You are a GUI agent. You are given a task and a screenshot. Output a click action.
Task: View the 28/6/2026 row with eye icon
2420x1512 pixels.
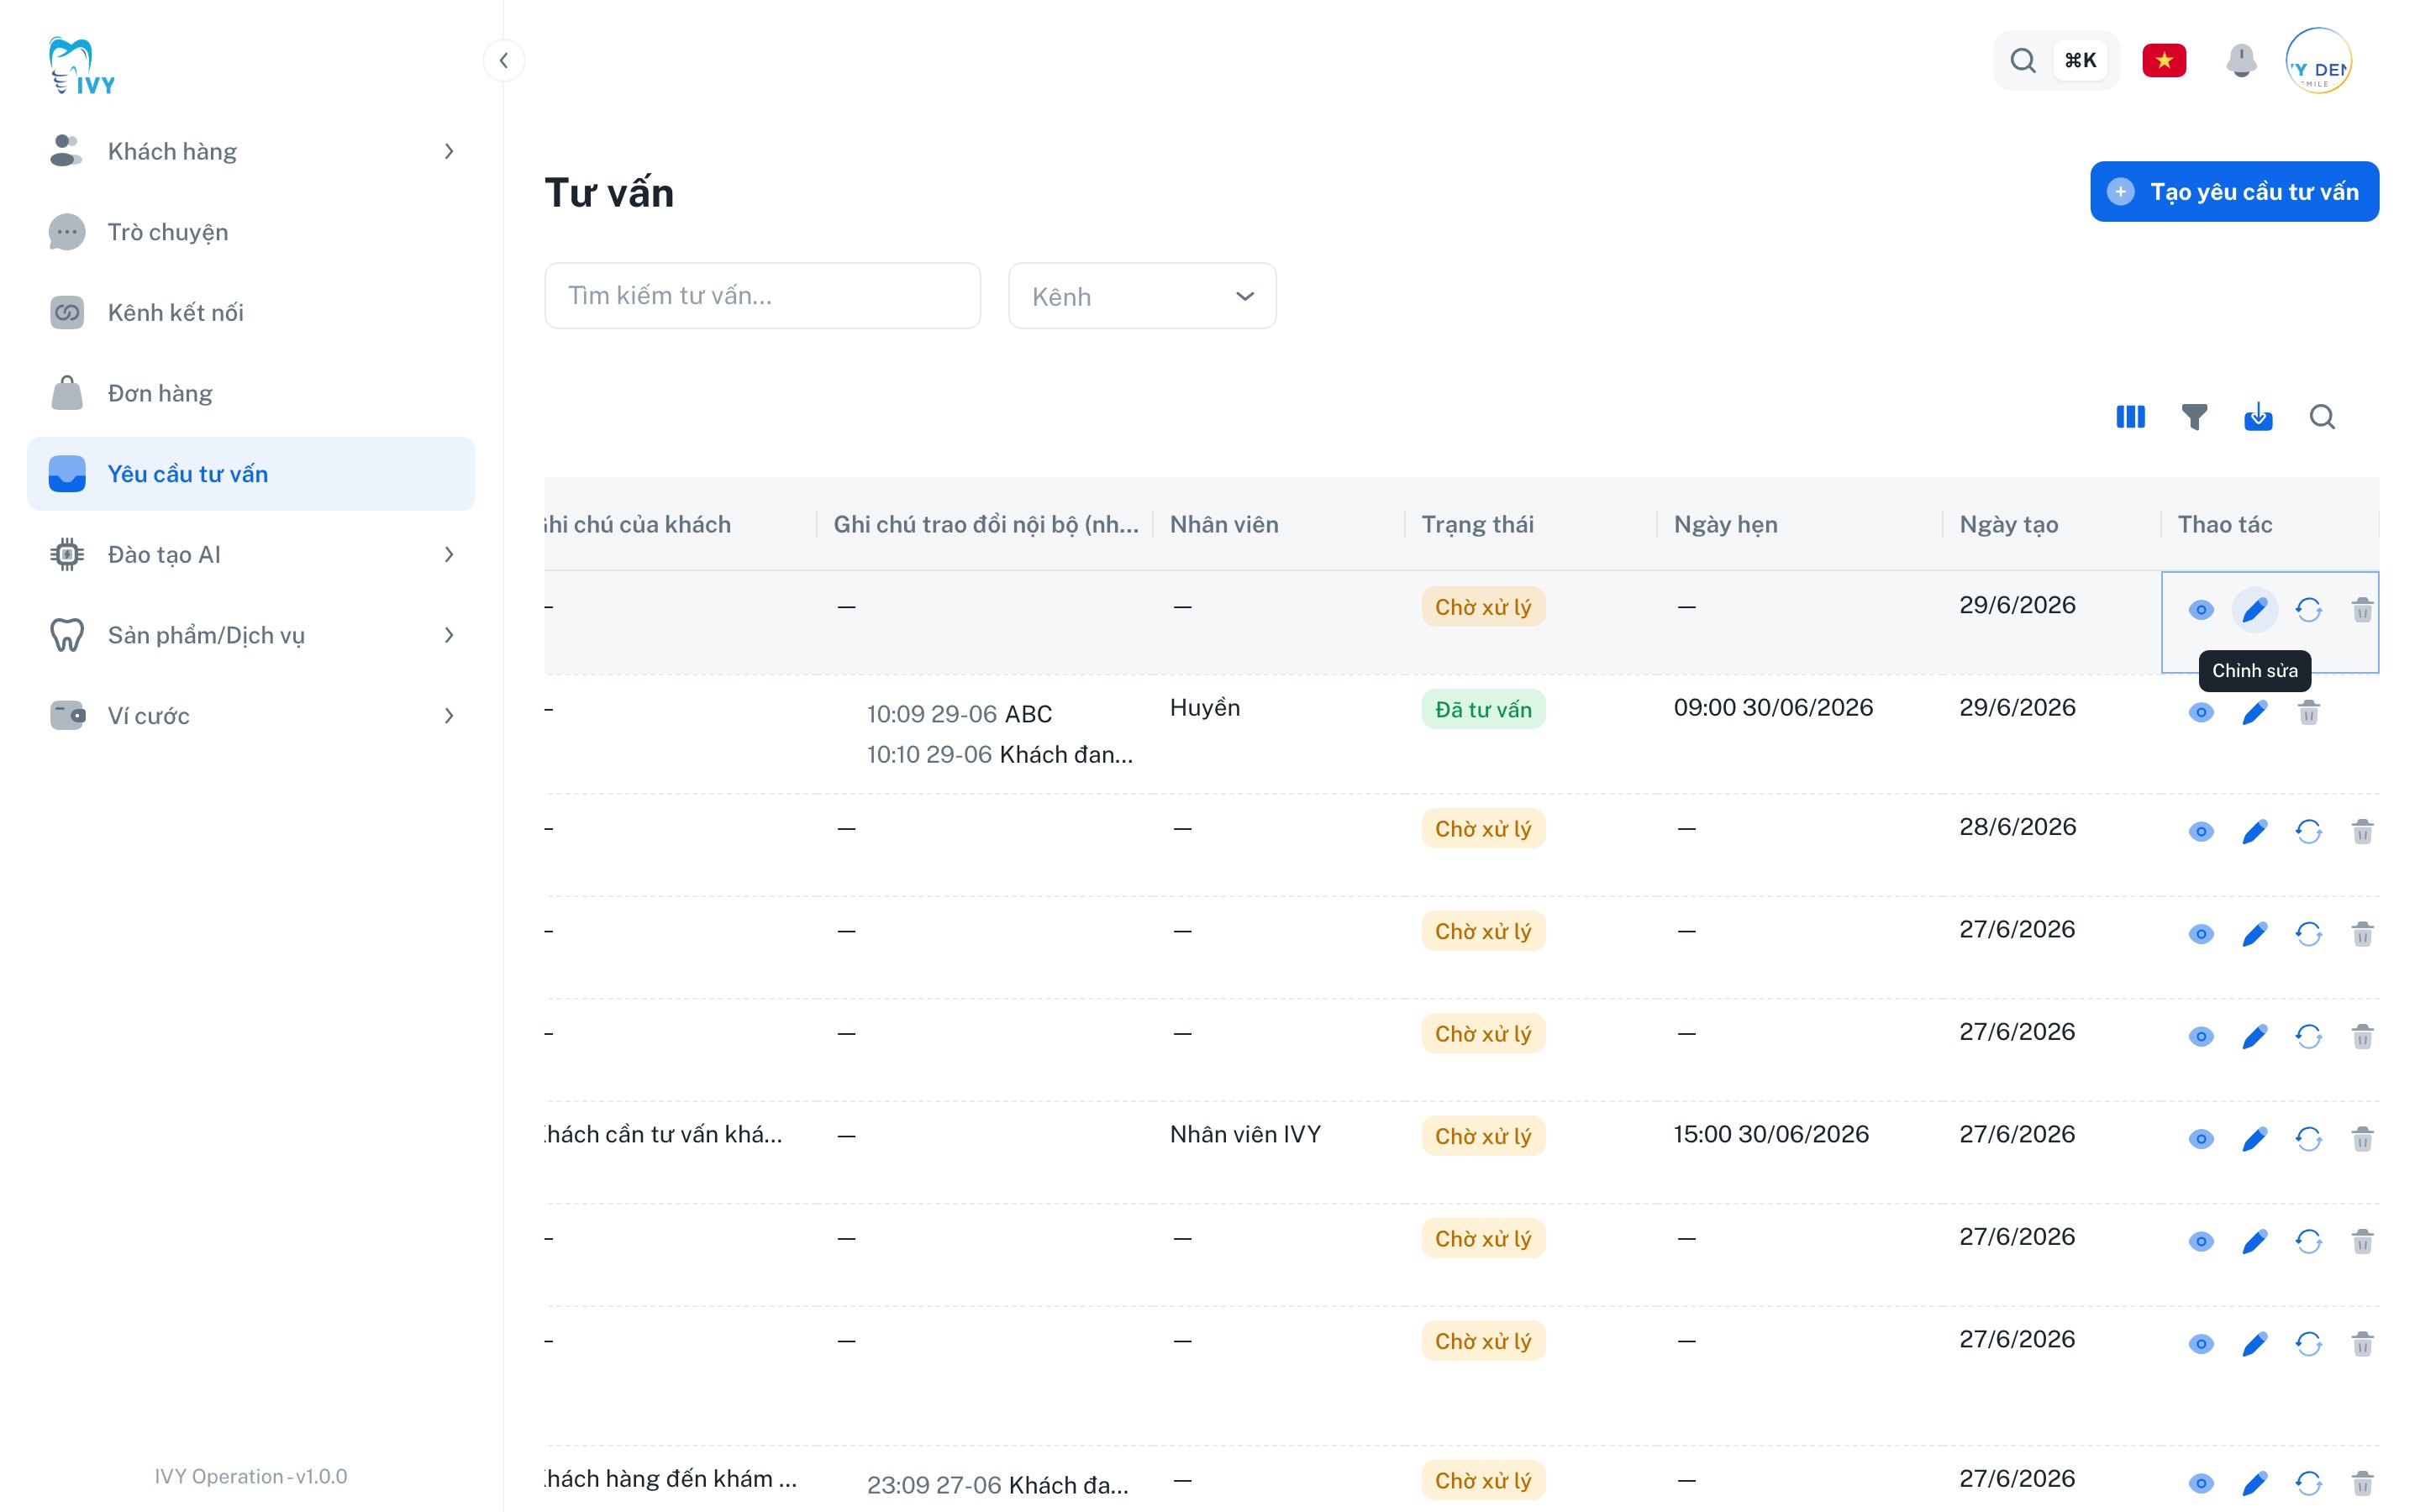click(2200, 831)
